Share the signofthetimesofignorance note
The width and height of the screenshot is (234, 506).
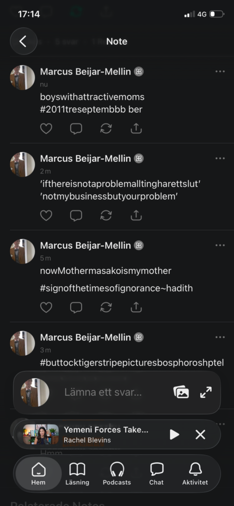(x=136, y=307)
